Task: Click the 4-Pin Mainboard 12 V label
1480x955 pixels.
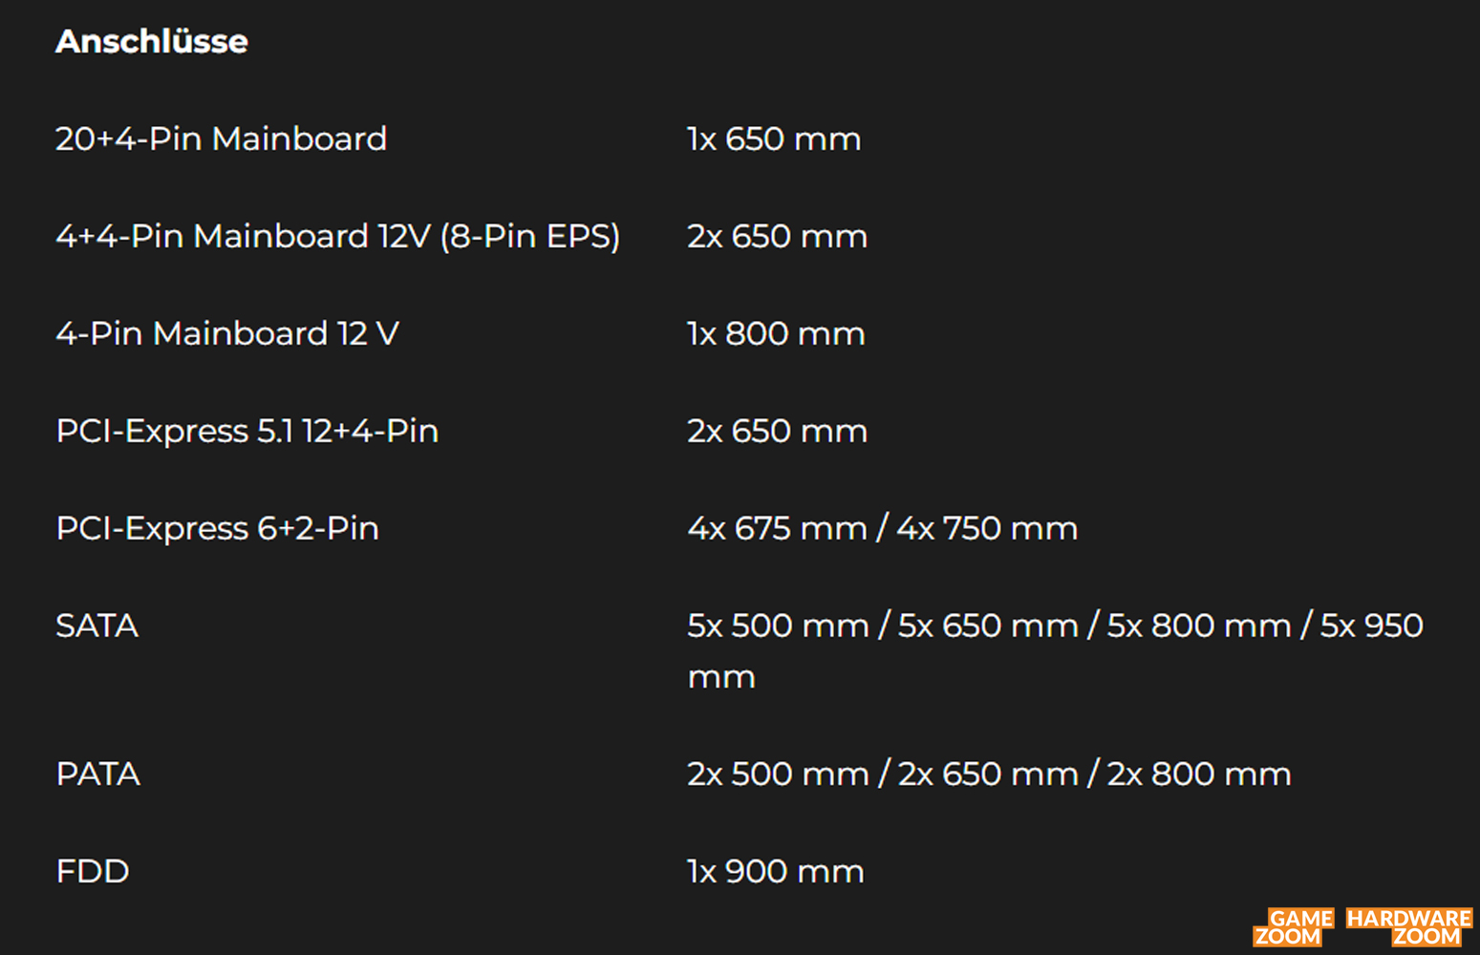Action: (227, 334)
